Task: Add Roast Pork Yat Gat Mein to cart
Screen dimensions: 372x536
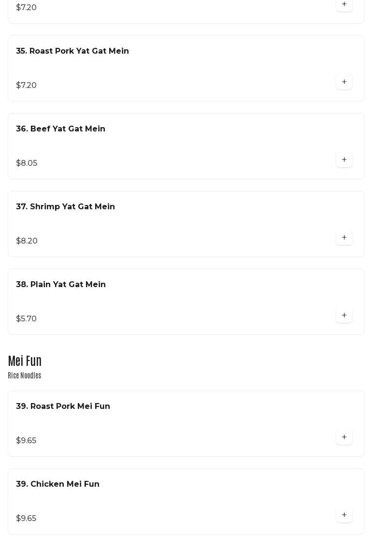Action: pos(344,82)
